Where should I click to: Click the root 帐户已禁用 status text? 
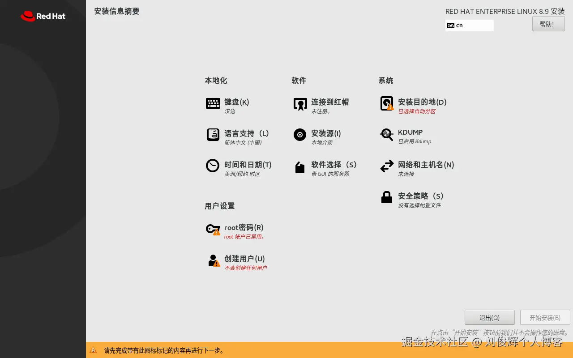pyautogui.click(x=244, y=237)
